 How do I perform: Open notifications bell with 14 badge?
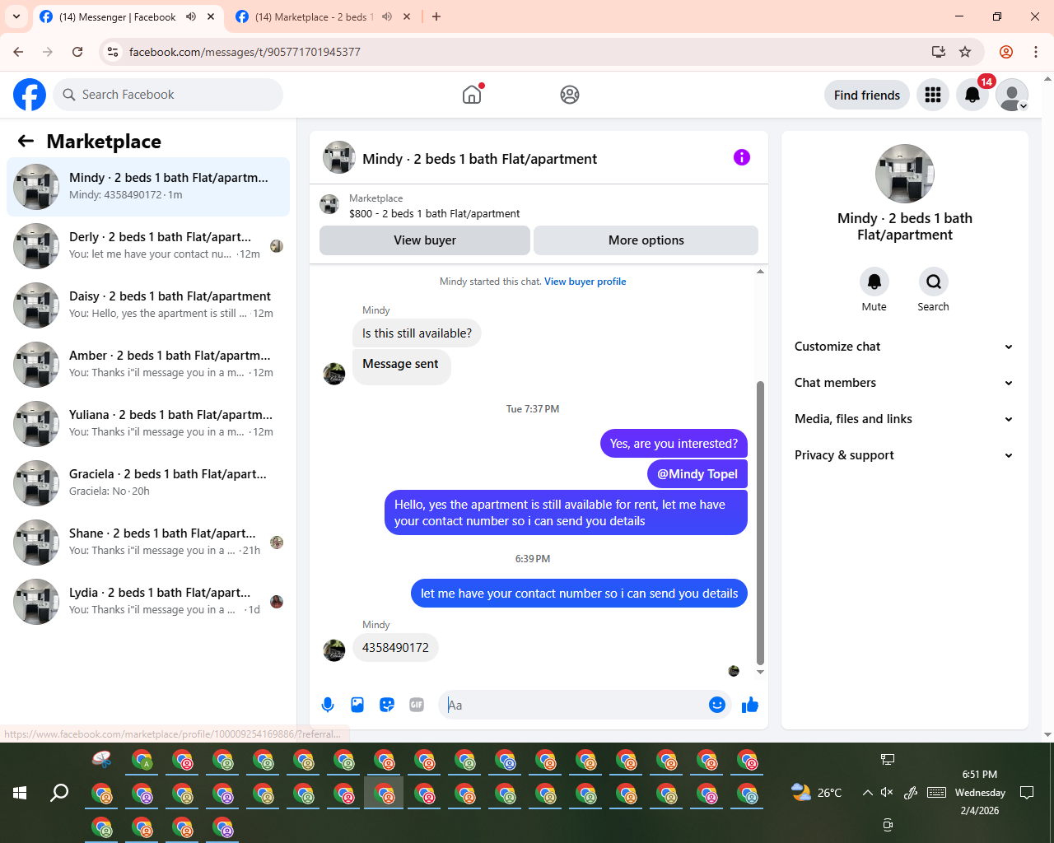pyautogui.click(x=972, y=95)
